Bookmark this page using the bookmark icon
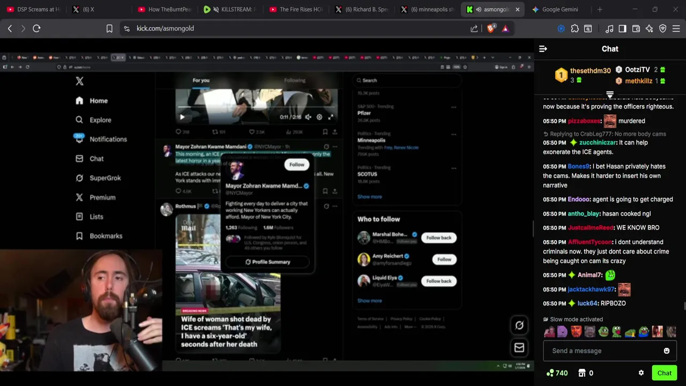 [109, 28]
